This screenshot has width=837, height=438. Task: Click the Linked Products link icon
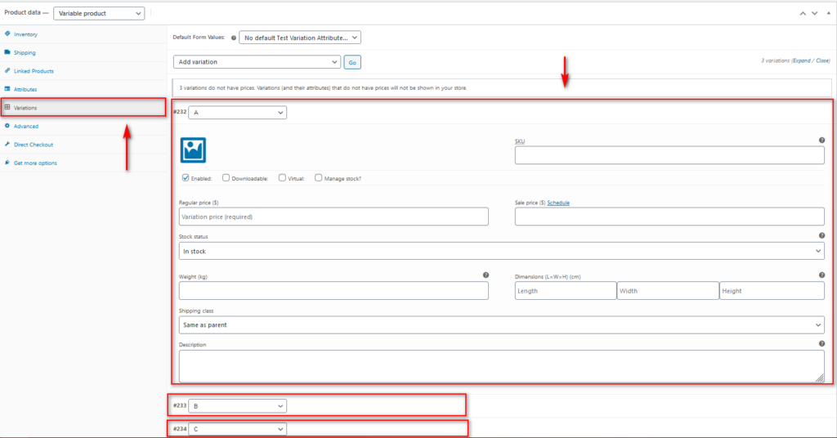pyautogui.click(x=7, y=70)
